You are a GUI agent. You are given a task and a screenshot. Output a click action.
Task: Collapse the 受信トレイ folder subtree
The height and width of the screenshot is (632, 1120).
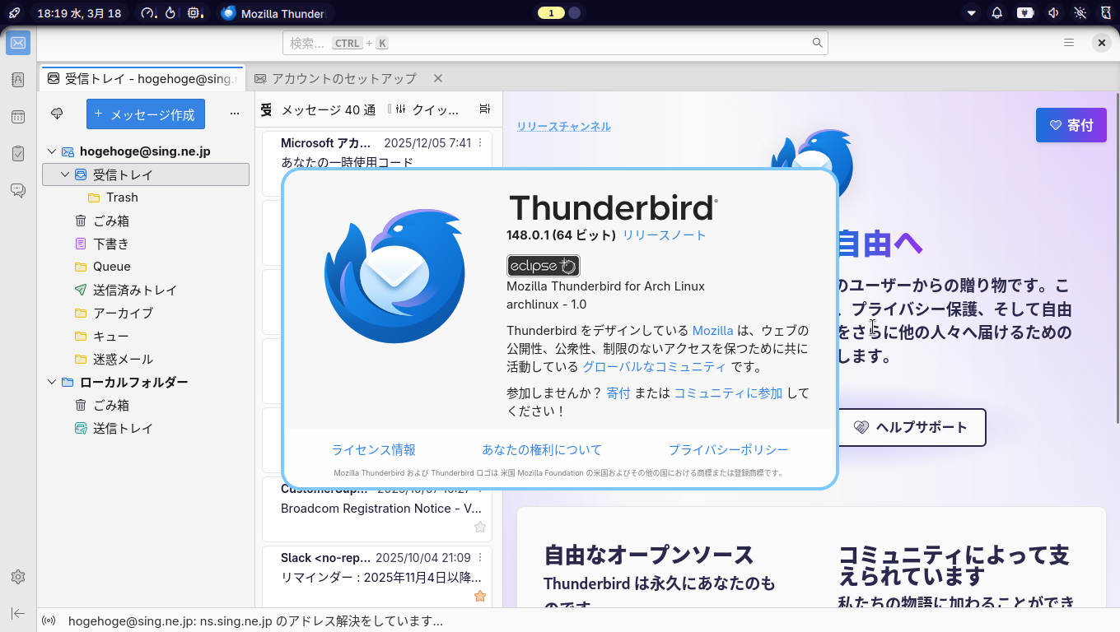click(65, 174)
